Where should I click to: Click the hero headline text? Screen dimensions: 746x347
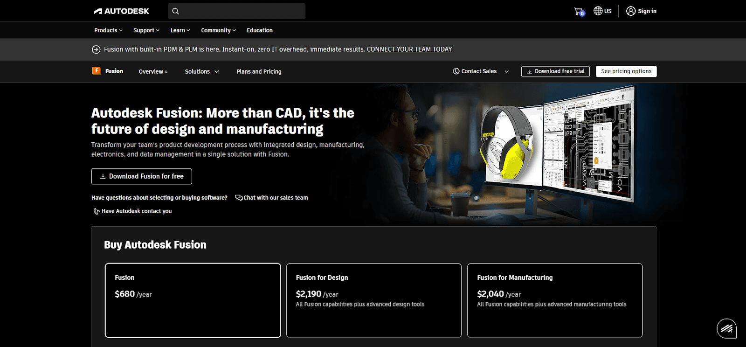223,121
